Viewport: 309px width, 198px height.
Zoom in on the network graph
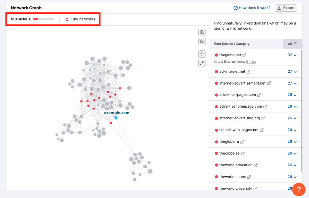pos(202,32)
